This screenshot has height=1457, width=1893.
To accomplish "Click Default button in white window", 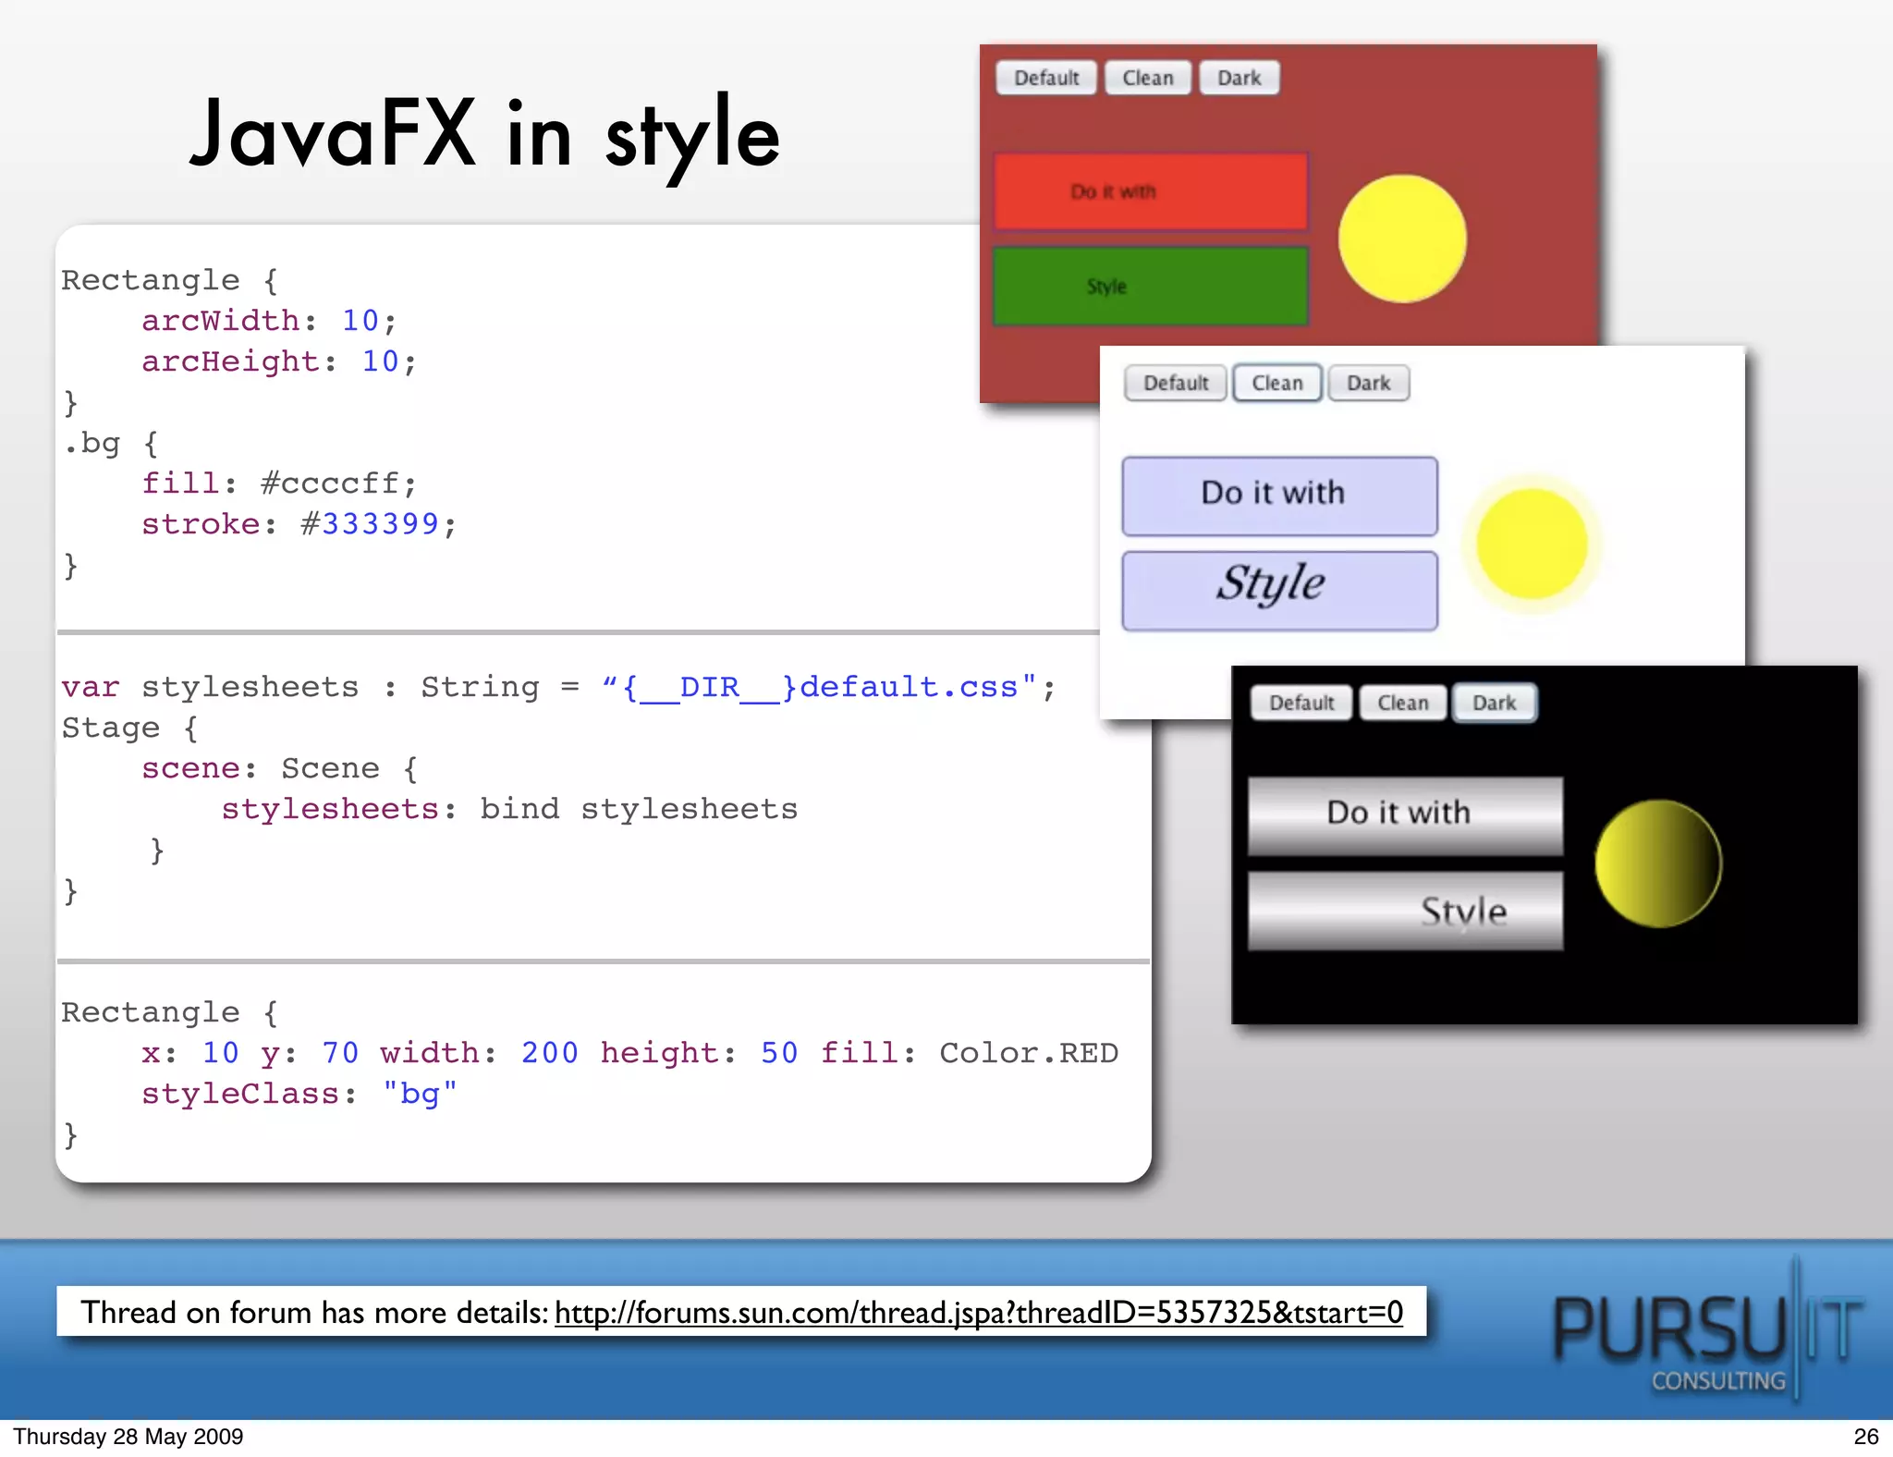I will coord(1176,383).
